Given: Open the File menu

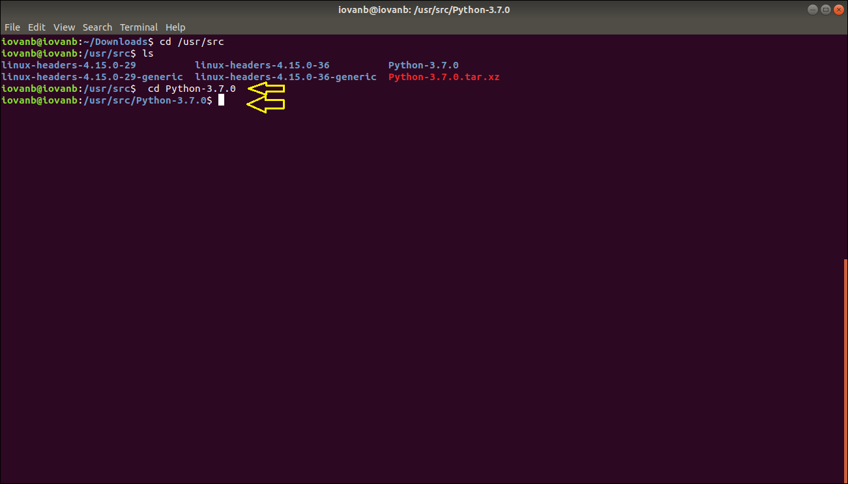Looking at the screenshot, I should (x=12, y=27).
